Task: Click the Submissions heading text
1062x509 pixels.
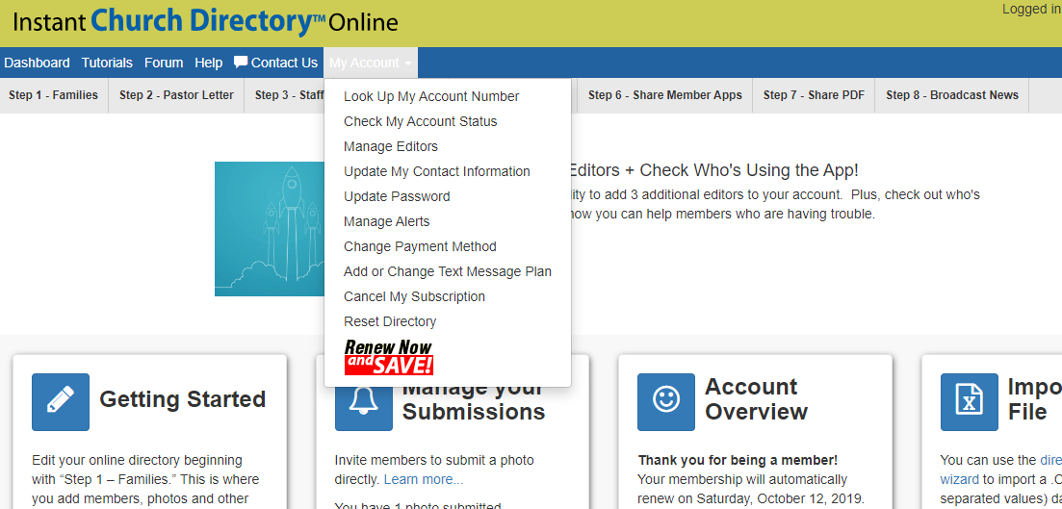Action: point(474,412)
